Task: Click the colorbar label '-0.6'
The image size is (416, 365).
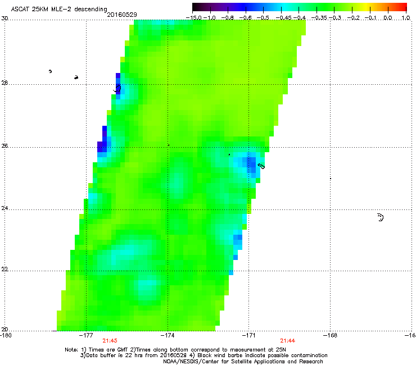Action: tap(246, 18)
